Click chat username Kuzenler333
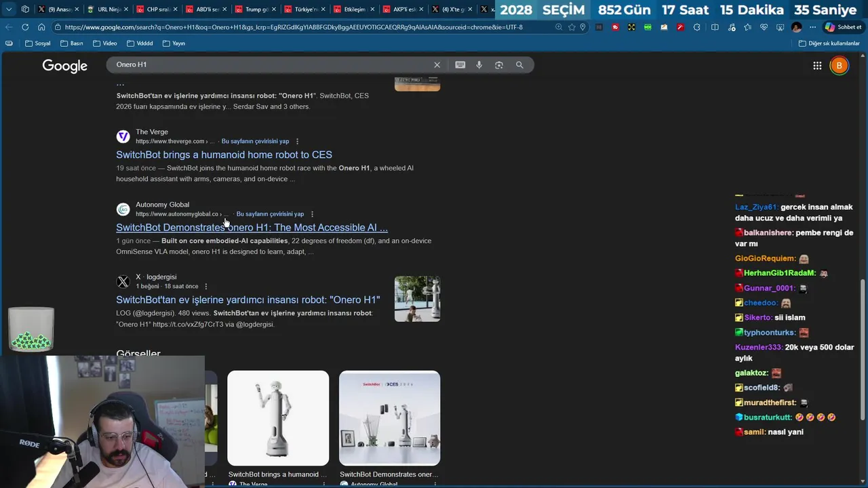 [x=759, y=348]
